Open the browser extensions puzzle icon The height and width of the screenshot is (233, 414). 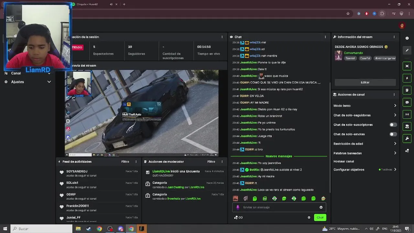pyautogui.click(x=382, y=14)
